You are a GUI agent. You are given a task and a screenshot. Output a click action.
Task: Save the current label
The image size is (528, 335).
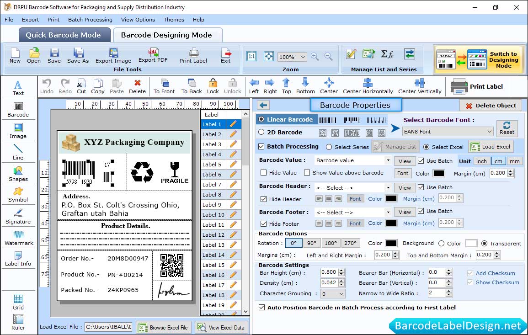54,56
